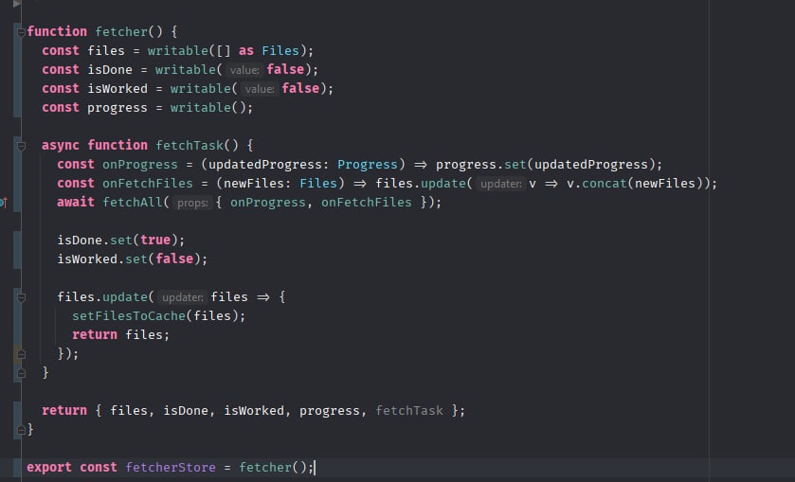This screenshot has width=795, height=482.
Task: Click fold-end marker at fetchTask closing brace
Action: [21, 373]
